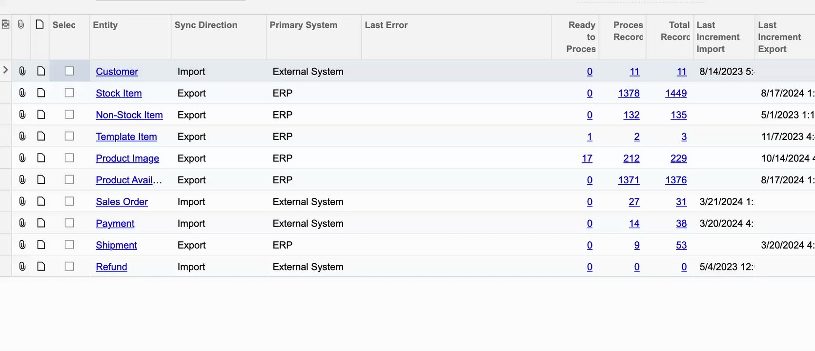815x351 pixels.
Task: Open the note icon for Product Image row
Action: pyautogui.click(x=41, y=158)
